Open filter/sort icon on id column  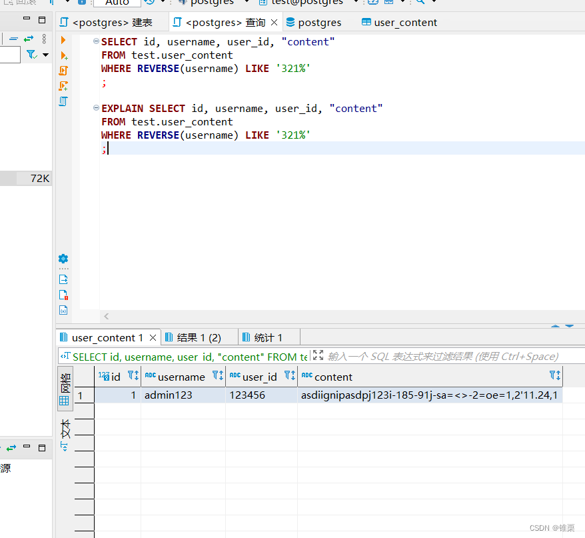click(x=133, y=375)
